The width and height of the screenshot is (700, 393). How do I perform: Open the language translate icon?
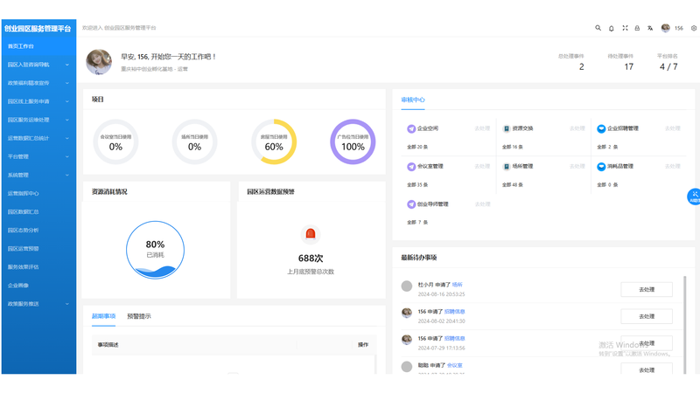point(650,28)
